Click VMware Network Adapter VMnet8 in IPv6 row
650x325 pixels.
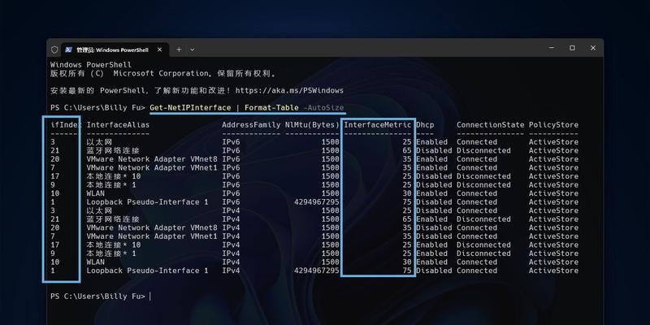pyautogui.click(x=152, y=159)
